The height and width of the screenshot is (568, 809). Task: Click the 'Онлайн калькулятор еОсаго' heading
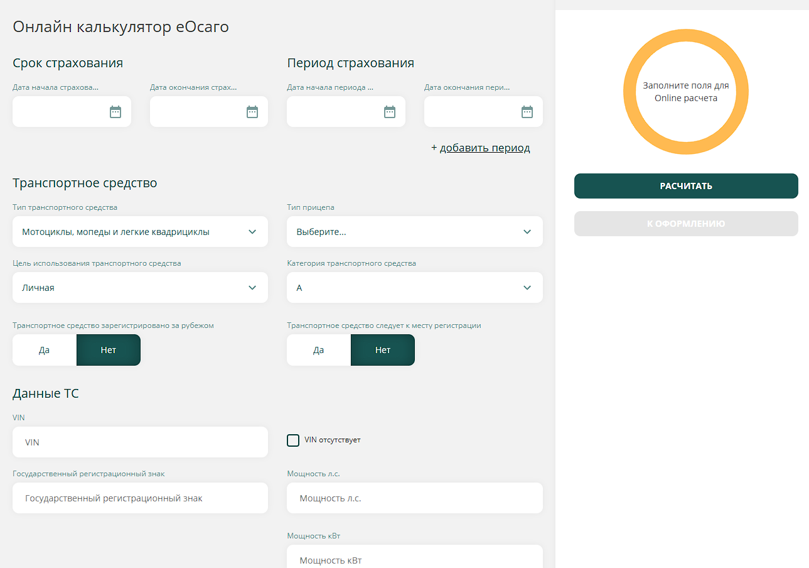click(121, 27)
